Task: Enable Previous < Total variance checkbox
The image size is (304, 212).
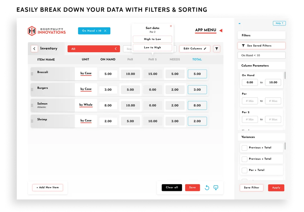Action: pyautogui.click(x=245, y=159)
